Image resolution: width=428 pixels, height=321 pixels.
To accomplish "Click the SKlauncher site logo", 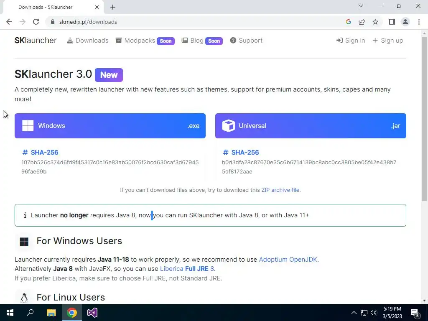I will click(x=36, y=41).
